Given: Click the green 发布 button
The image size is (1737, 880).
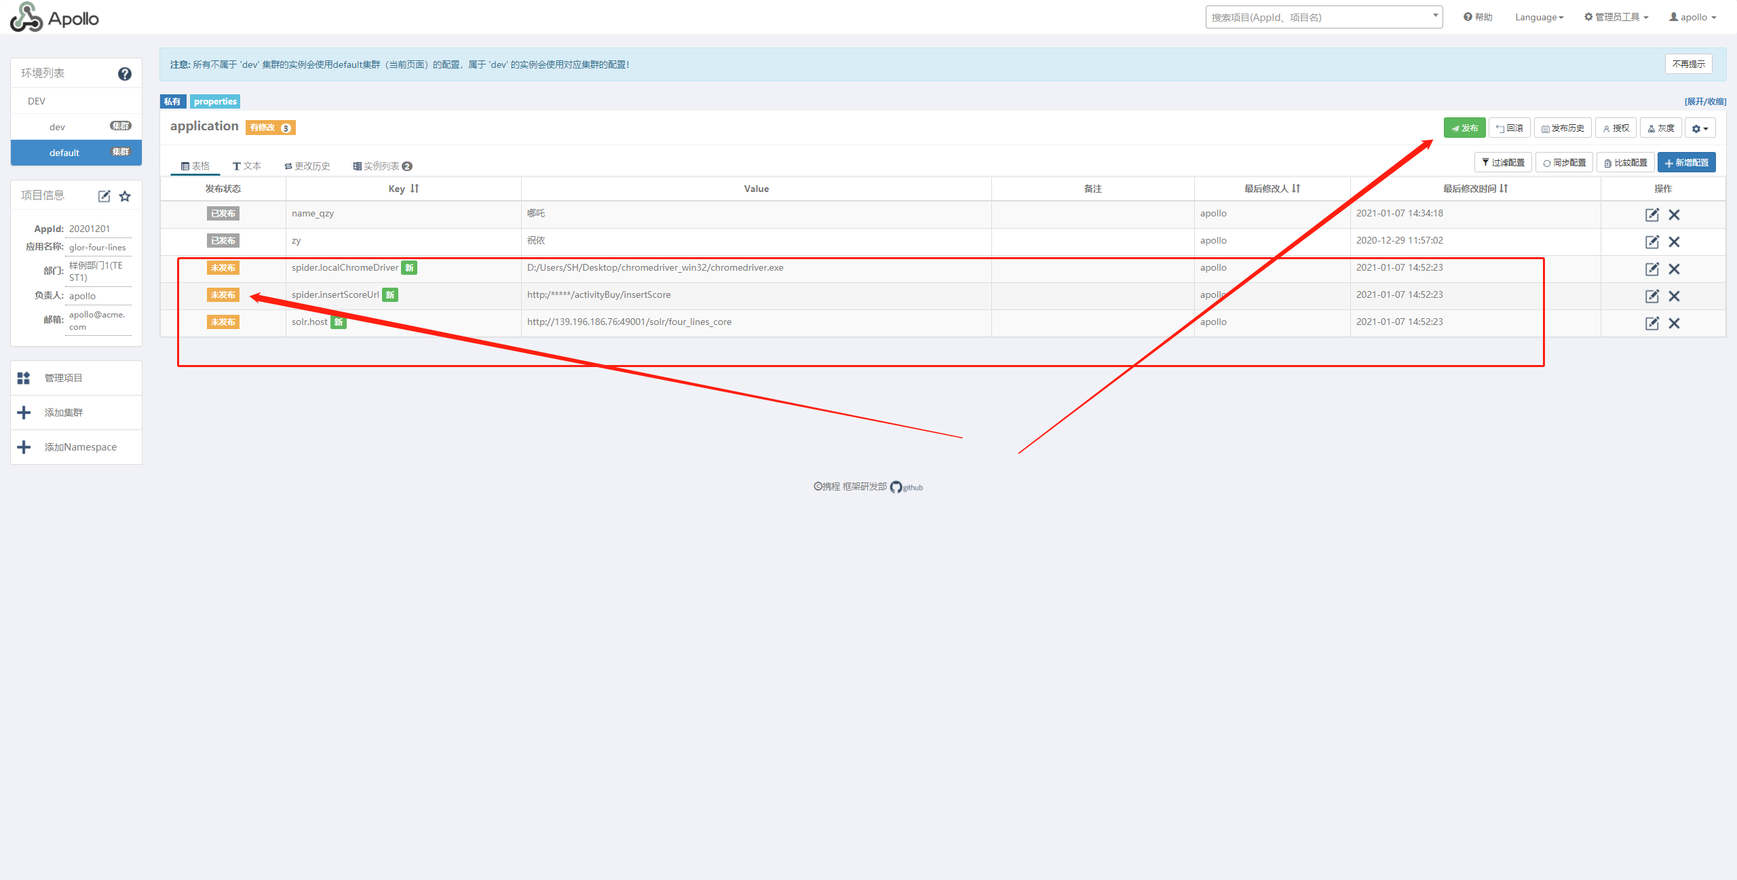Looking at the screenshot, I should pyautogui.click(x=1464, y=128).
